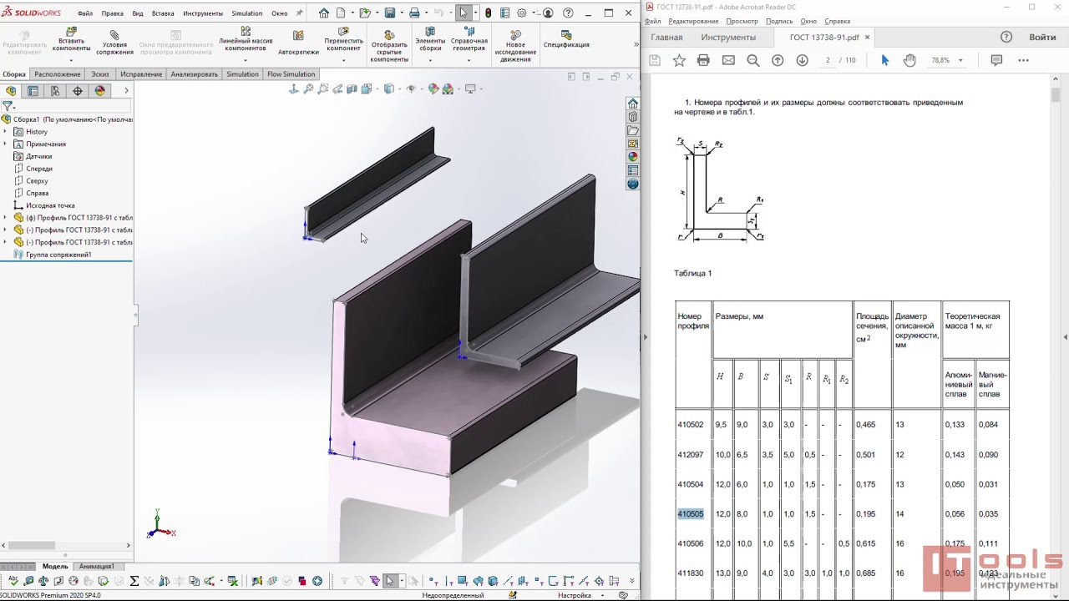Click the Rebuild traffic light icon
The image size is (1069, 601).
tap(489, 13)
